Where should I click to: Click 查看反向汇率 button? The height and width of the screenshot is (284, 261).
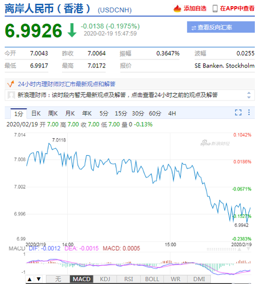point(221,27)
